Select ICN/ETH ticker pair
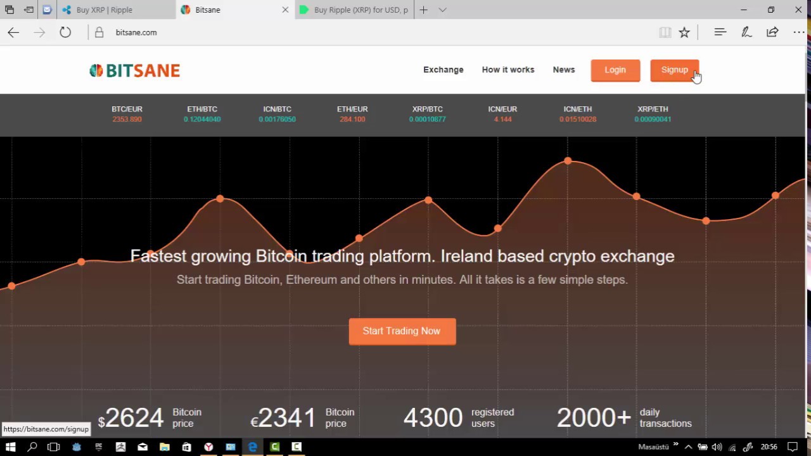 click(577, 114)
